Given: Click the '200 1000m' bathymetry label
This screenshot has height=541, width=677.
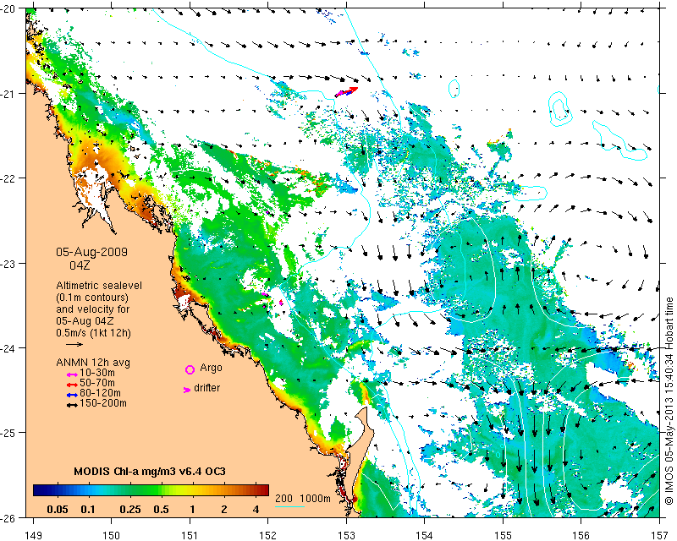Looking at the screenshot, I should coord(303,498).
